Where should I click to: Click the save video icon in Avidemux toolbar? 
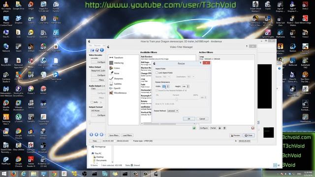click(97, 50)
